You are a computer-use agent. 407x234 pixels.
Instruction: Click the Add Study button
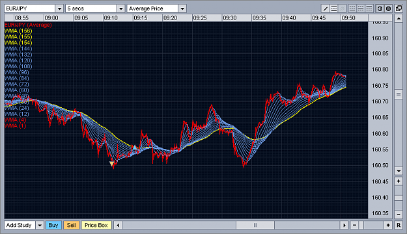click(20, 225)
